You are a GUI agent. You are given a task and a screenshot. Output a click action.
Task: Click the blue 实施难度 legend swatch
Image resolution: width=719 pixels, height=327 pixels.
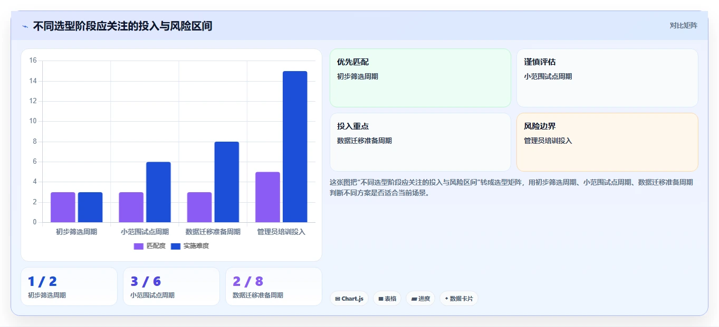176,246
